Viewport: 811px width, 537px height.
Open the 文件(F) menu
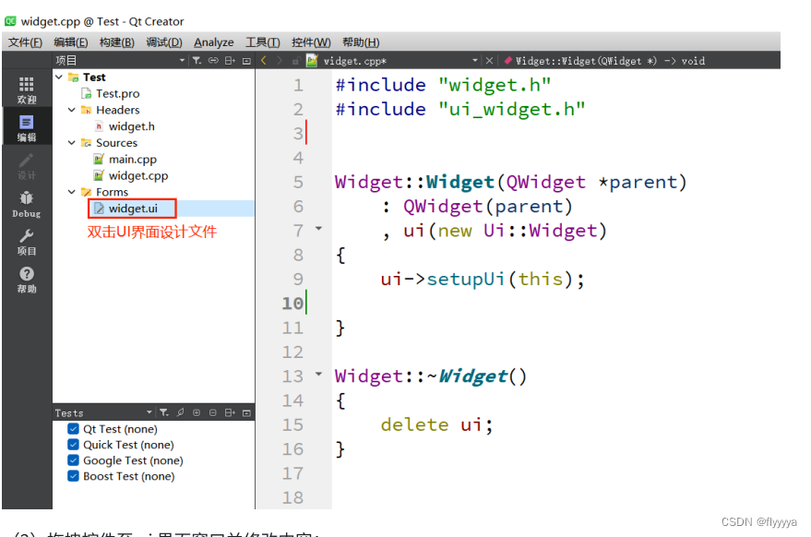(x=25, y=42)
